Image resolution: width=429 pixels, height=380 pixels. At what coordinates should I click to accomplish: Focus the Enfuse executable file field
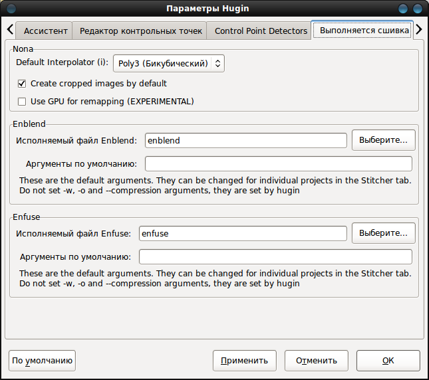coord(243,234)
